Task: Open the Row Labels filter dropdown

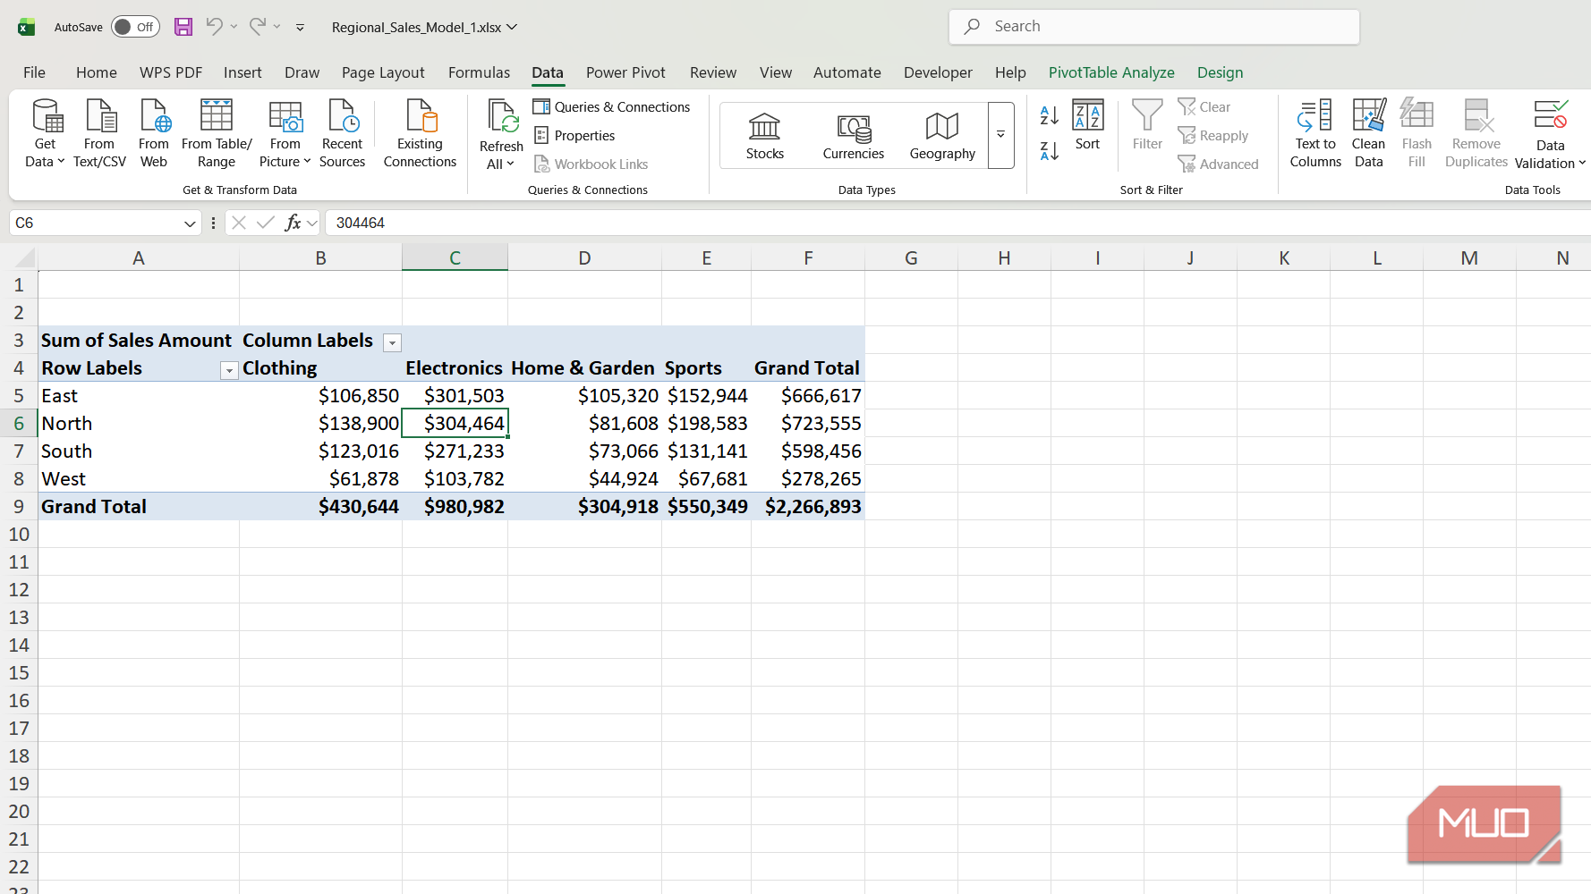Action: pyautogui.click(x=229, y=370)
